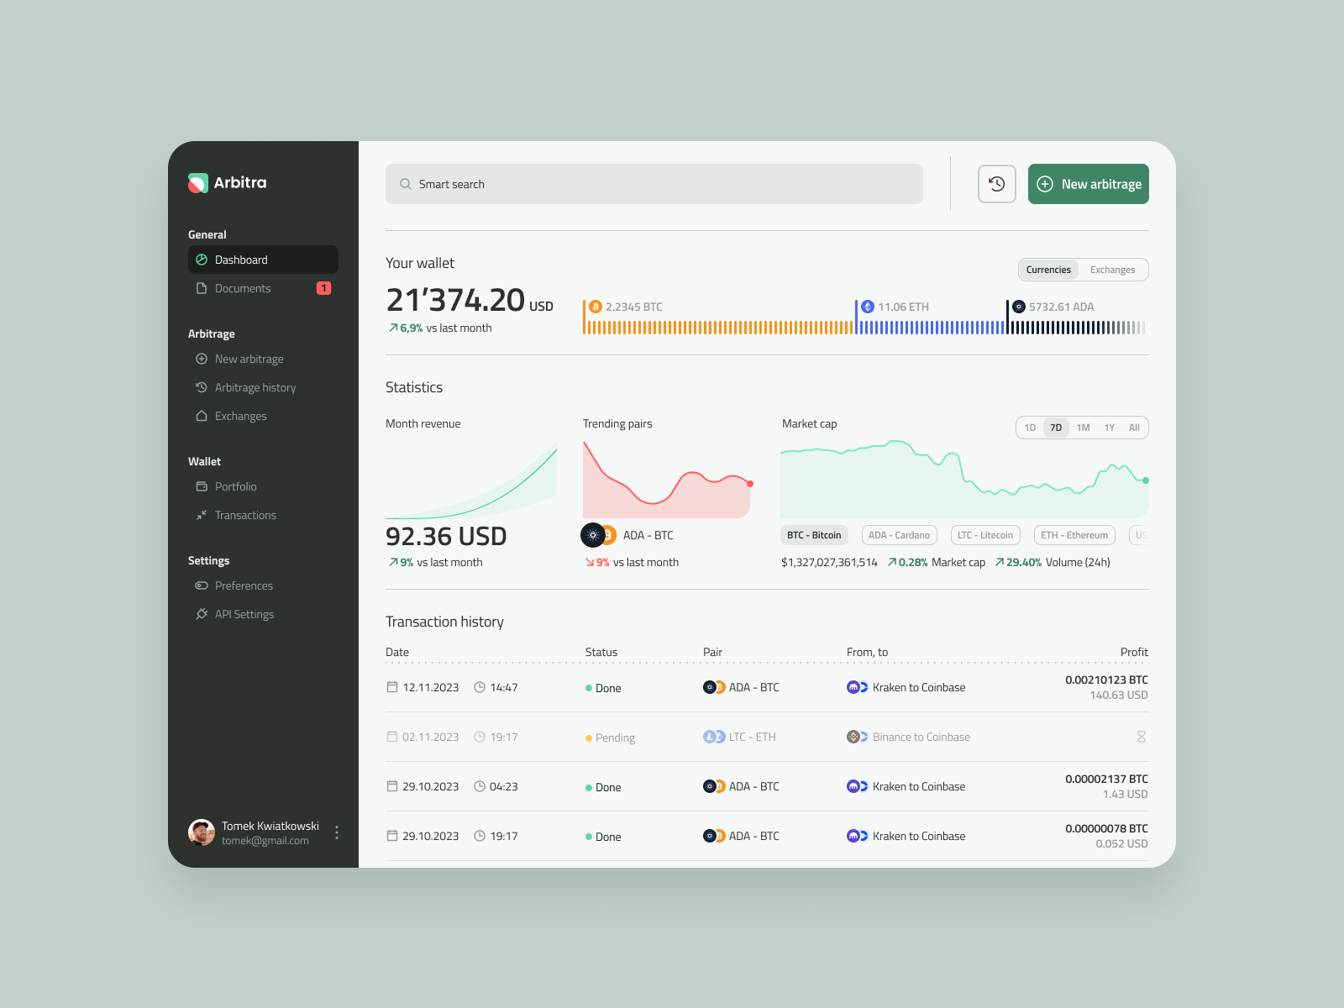
Task: Open the Dashboard from the sidebar
Action: pyautogui.click(x=241, y=260)
